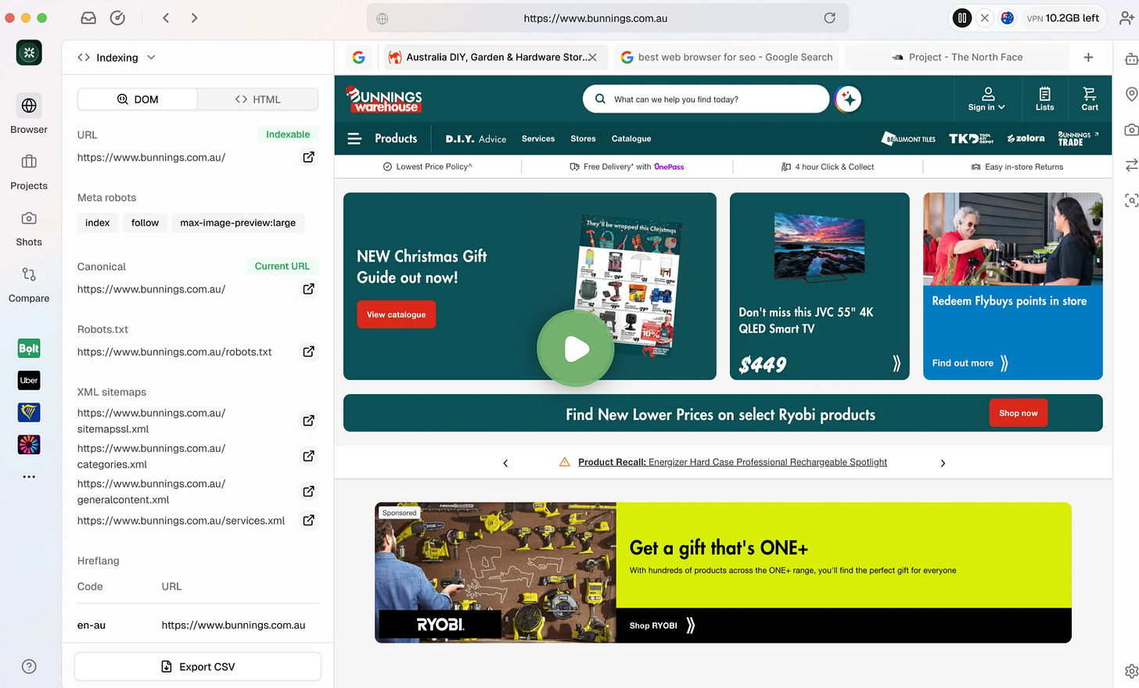This screenshot has width=1139, height=688.
Task: Reload the page with the refresh icon
Action: (x=829, y=18)
